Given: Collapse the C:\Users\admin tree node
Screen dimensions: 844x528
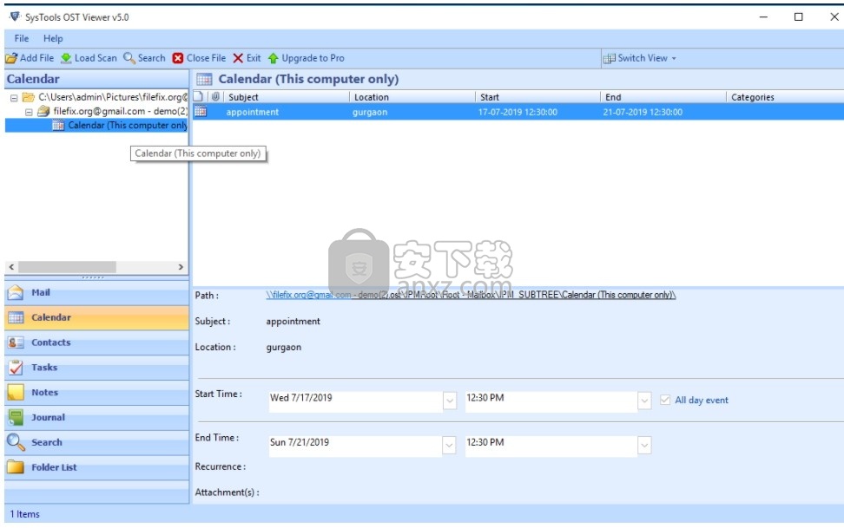Looking at the screenshot, I should tap(14, 98).
